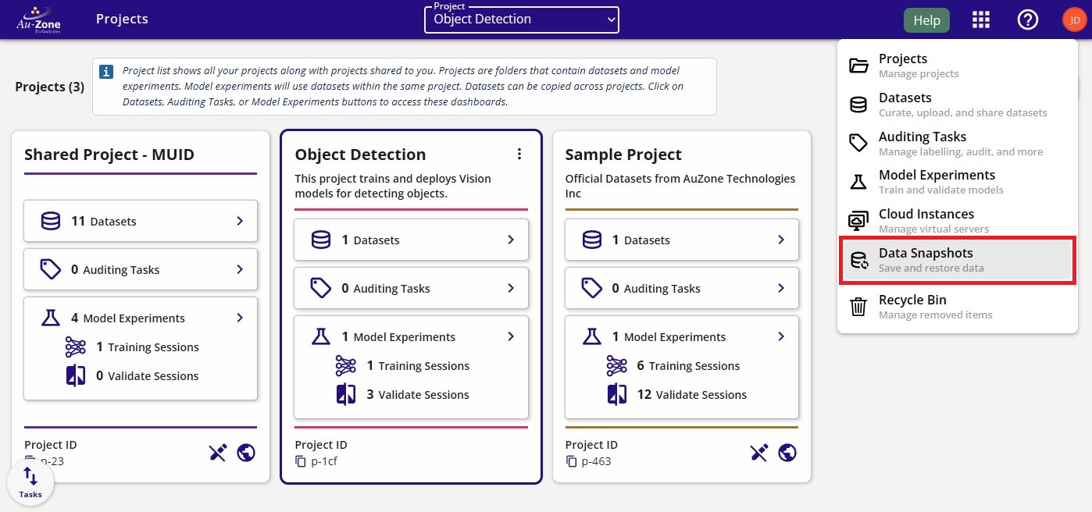
Task: Choose Cloud Instances in the menu
Action: 957,221
